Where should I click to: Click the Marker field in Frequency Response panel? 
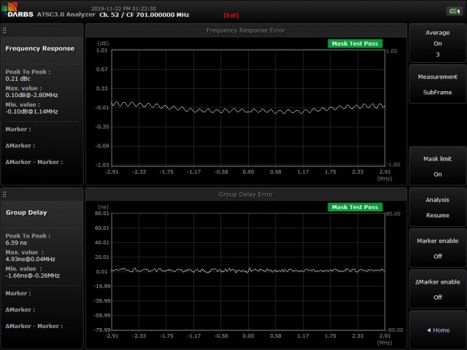pos(18,129)
